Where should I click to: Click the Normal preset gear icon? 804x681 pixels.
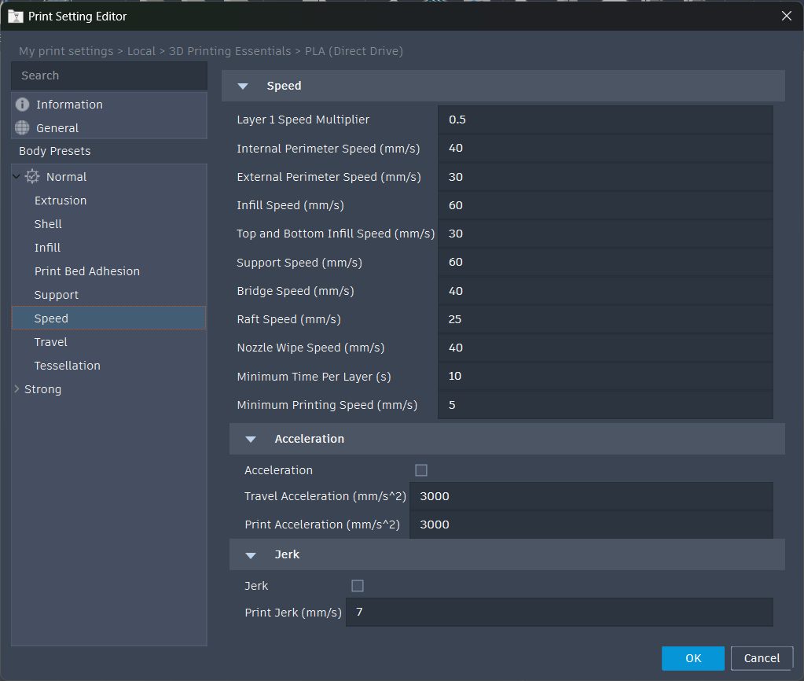pos(32,177)
